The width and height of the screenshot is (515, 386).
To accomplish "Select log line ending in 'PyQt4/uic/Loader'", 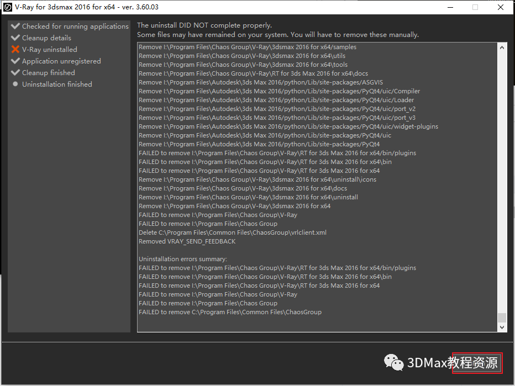I will (276, 100).
